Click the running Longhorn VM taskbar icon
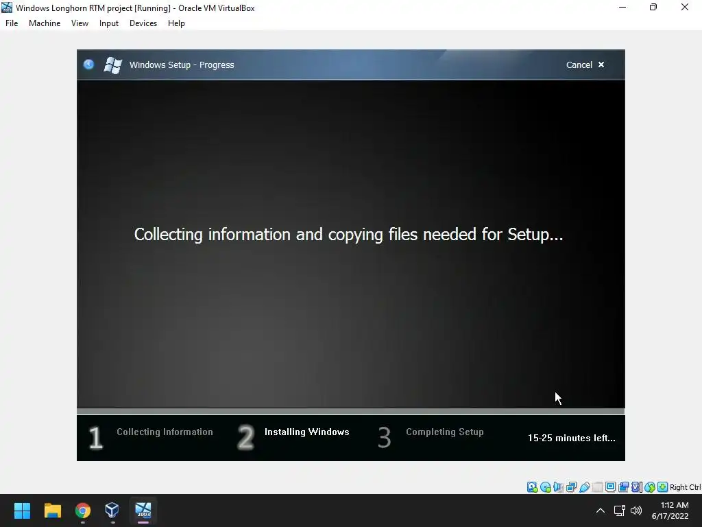Screen dimensions: 702x527 tap(143, 511)
